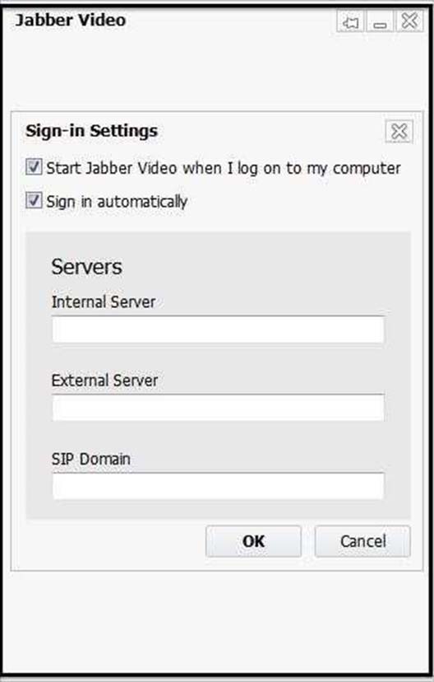Click the pin icon in the title bar
The width and height of the screenshot is (434, 682).
point(351,21)
